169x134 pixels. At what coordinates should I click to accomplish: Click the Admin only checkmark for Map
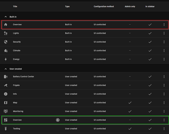[130, 103]
